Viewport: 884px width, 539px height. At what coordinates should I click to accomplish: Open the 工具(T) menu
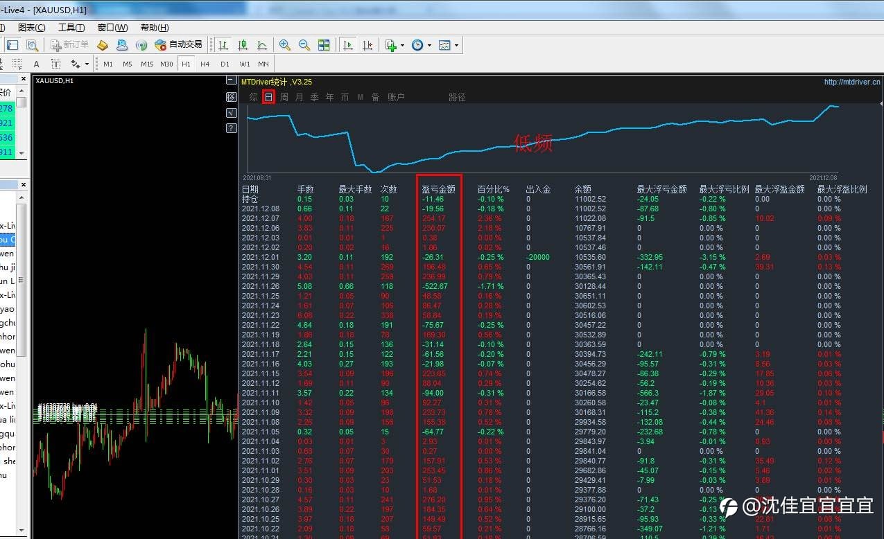point(71,28)
